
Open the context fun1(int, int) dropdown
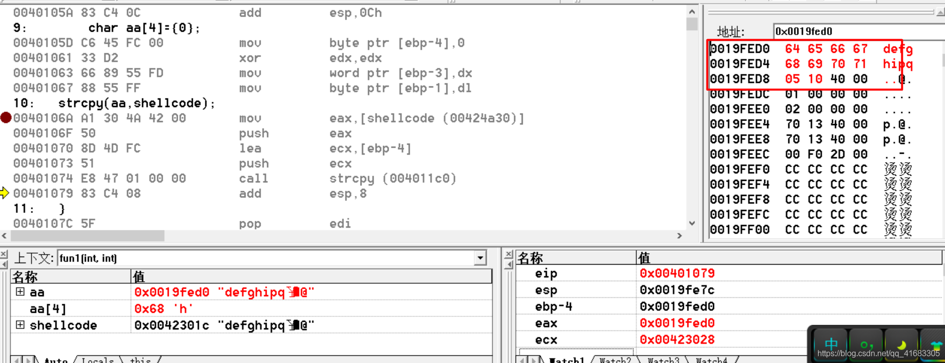coord(481,258)
